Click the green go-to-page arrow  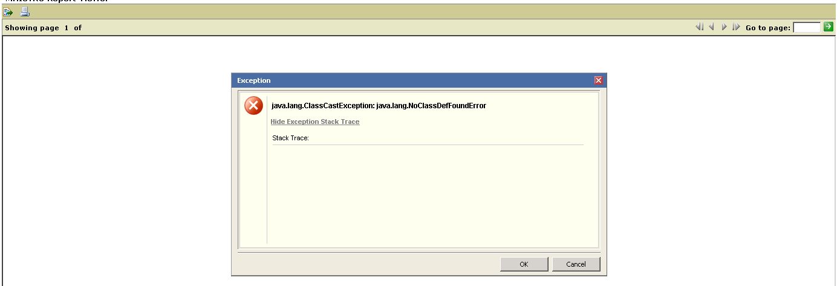pyautogui.click(x=829, y=27)
